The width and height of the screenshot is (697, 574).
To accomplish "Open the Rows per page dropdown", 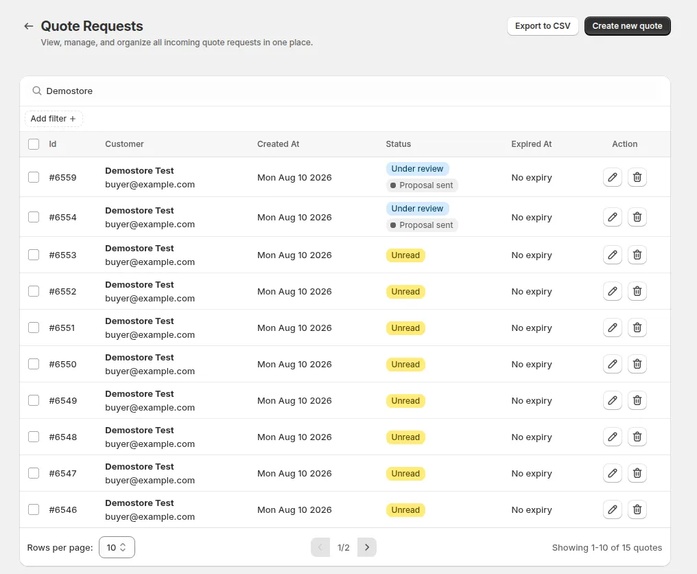I will [117, 547].
